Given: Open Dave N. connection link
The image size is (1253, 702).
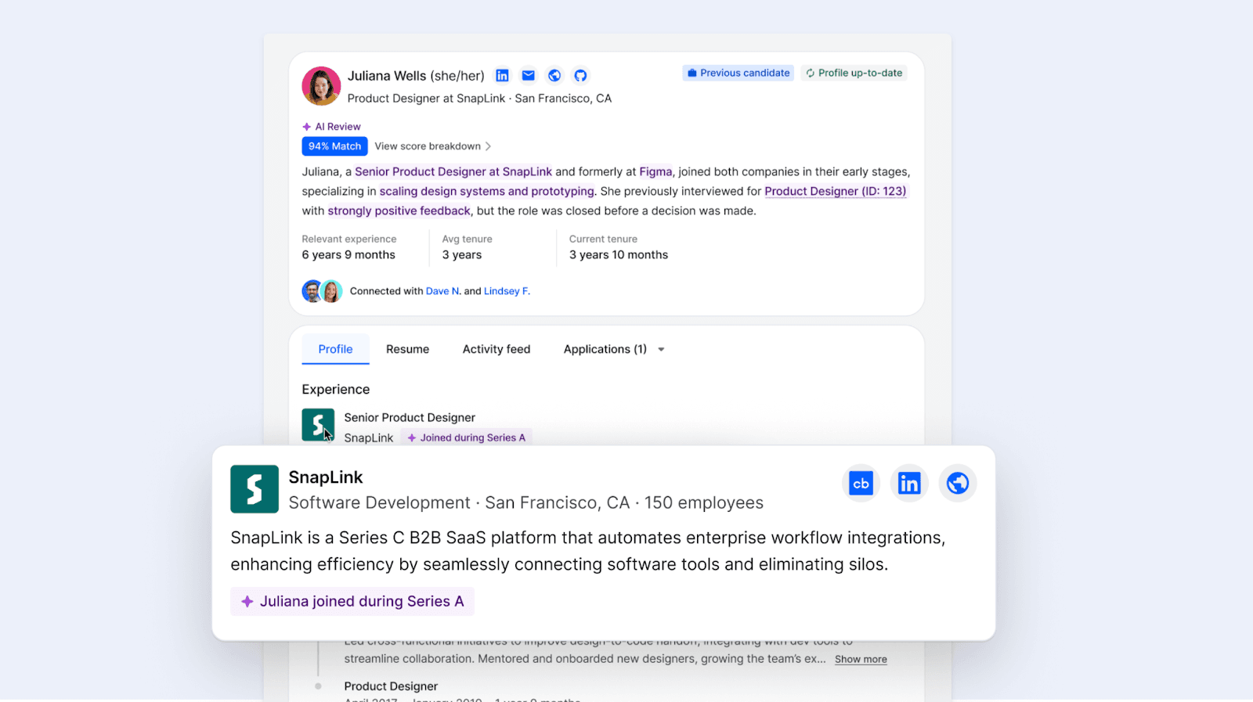Looking at the screenshot, I should click(x=442, y=291).
